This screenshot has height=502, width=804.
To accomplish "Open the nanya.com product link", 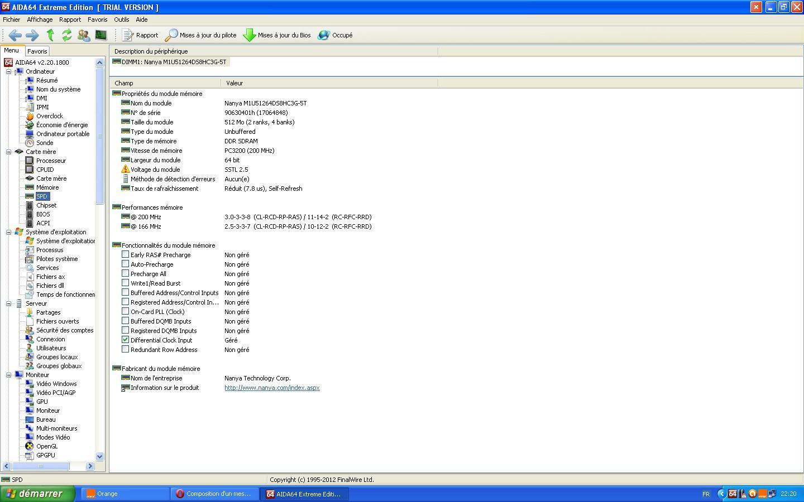I will tap(272, 388).
